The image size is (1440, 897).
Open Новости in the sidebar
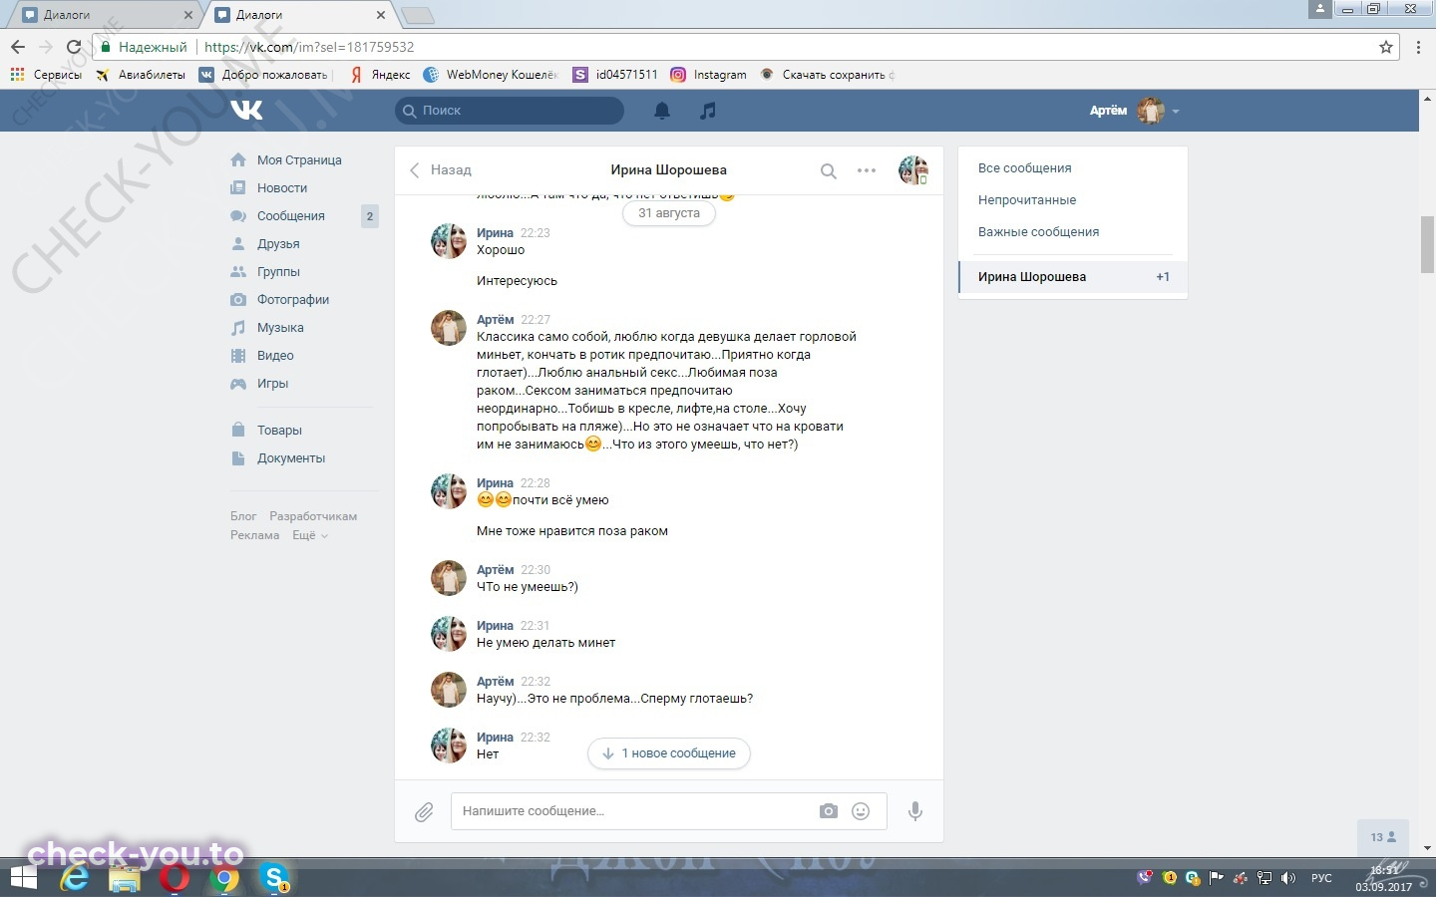pos(282,188)
